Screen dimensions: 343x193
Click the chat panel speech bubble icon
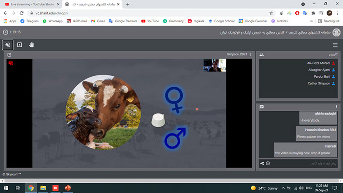coord(262,107)
